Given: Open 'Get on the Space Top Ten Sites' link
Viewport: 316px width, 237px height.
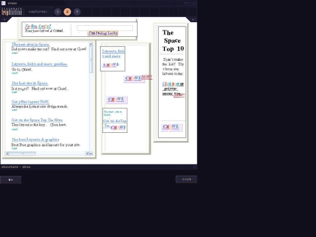Looking at the screenshot, I should (x=37, y=120).
